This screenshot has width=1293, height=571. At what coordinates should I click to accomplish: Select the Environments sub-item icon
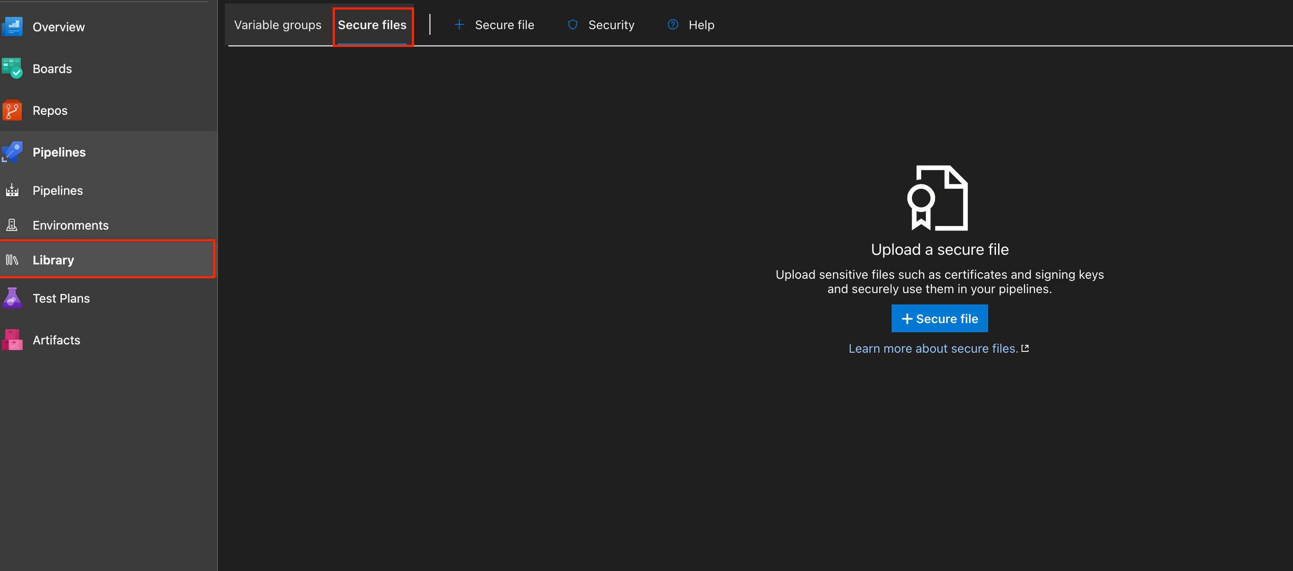click(12, 225)
